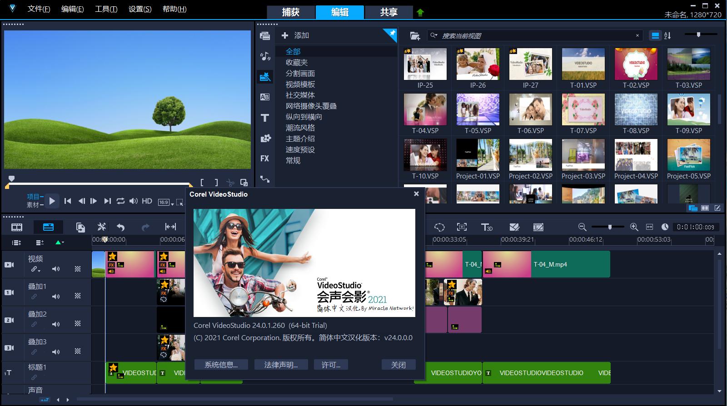Open the Painting Creator film icon
Screen dimensions: 727x406
pos(538,227)
